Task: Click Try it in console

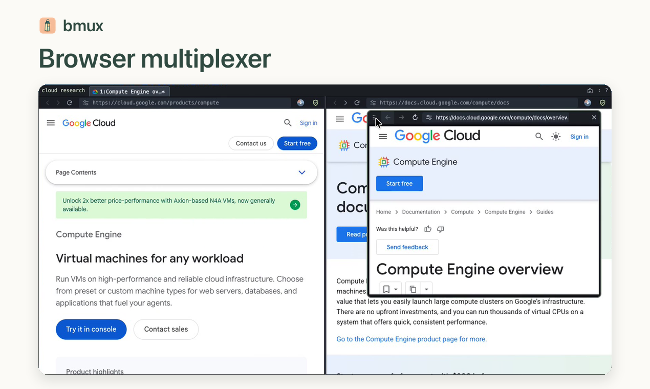Action: [91, 329]
